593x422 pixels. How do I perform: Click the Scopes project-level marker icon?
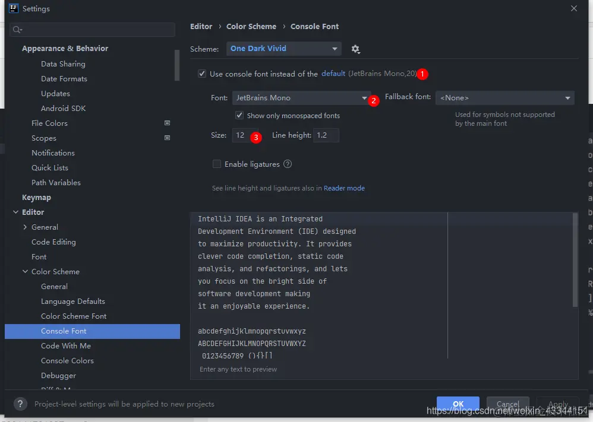pos(167,138)
